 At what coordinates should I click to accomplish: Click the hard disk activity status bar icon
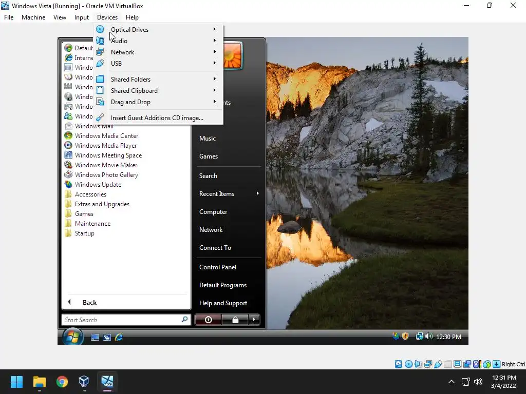click(398, 364)
